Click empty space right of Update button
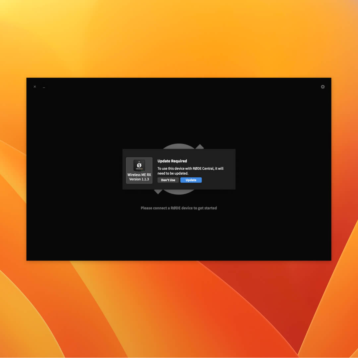Viewport: 358px width, 358px height. click(217, 180)
